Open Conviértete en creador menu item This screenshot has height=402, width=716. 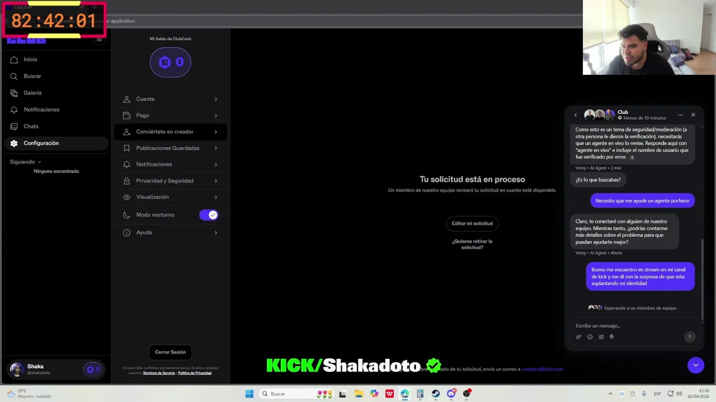(171, 132)
